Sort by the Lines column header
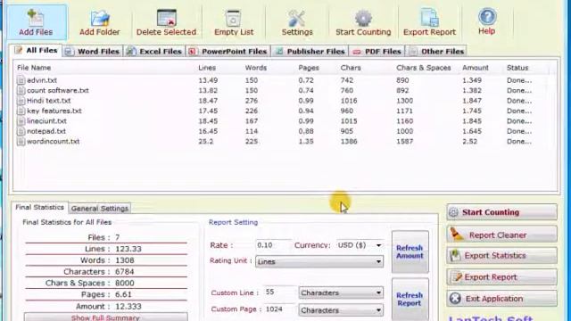Screen dimensions: 571x321 click(207, 68)
